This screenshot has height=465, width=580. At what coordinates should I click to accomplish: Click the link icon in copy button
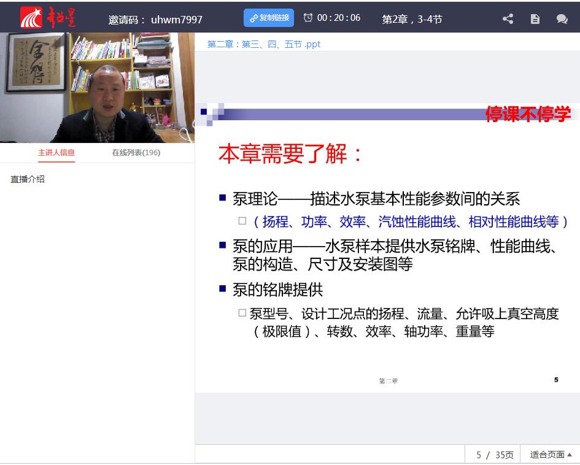[x=253, y=18]
